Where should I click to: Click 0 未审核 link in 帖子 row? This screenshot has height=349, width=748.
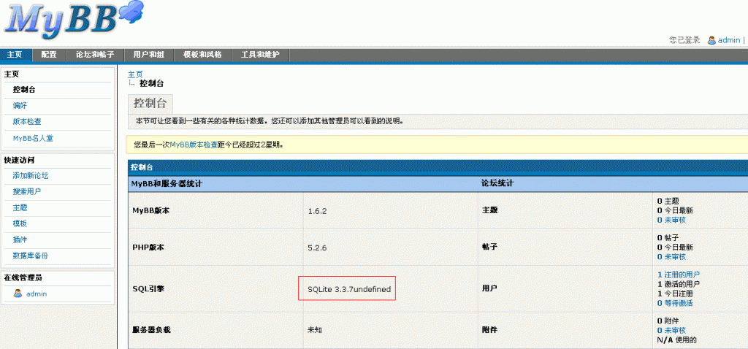671,256
